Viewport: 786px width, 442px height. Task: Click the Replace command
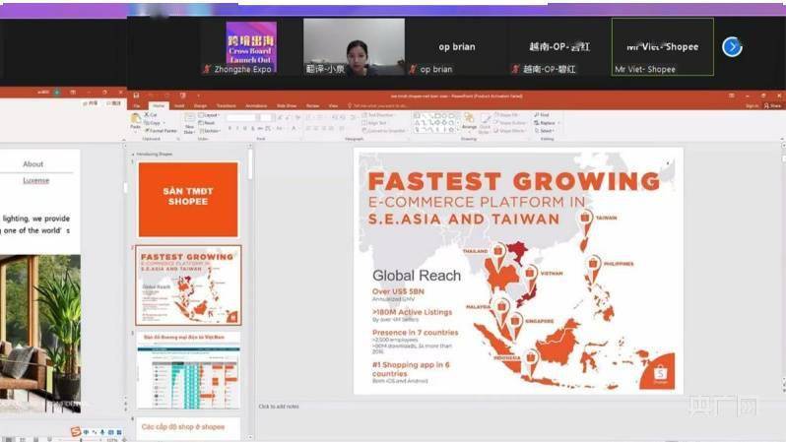pyautogui.click(x=546, y=122)
